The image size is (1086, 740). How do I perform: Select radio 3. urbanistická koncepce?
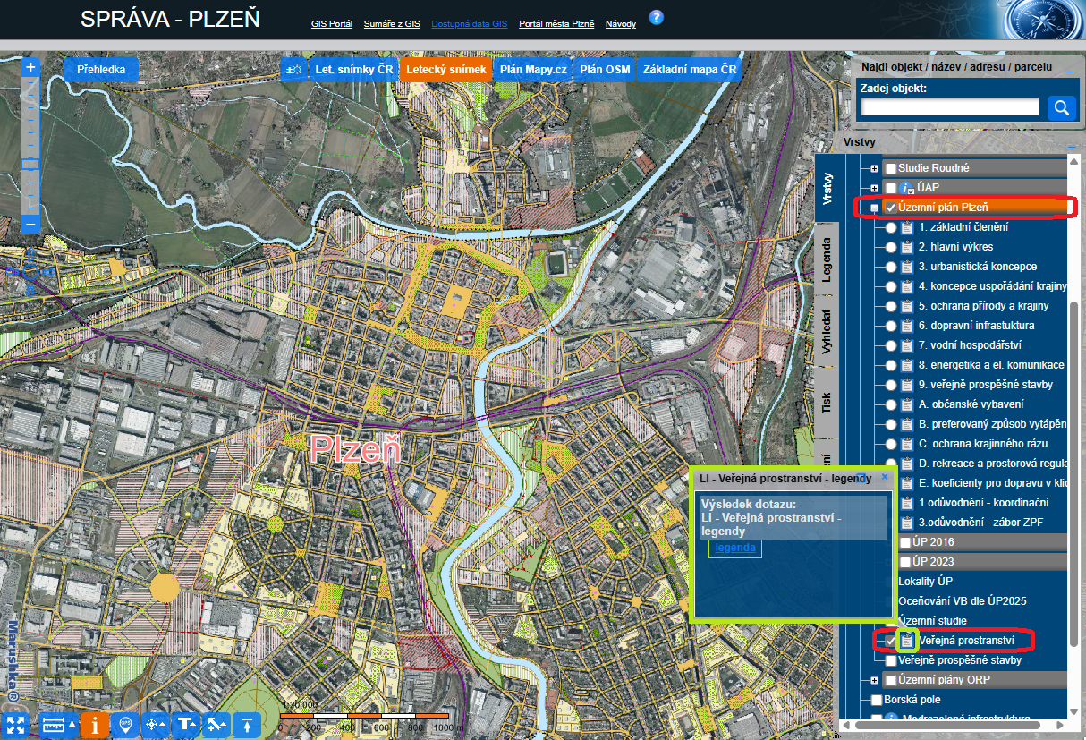pos(891,267)
